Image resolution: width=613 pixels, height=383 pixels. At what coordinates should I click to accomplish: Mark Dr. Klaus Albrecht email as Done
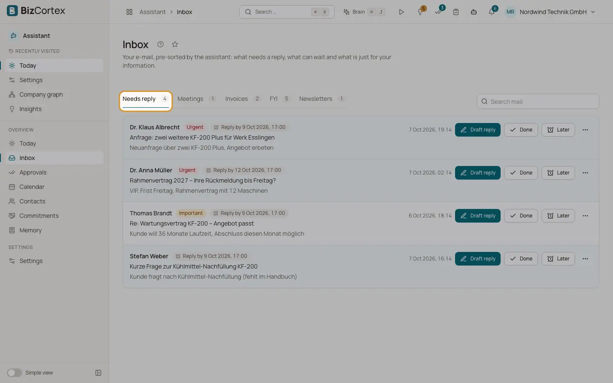[x=521, y=130]
